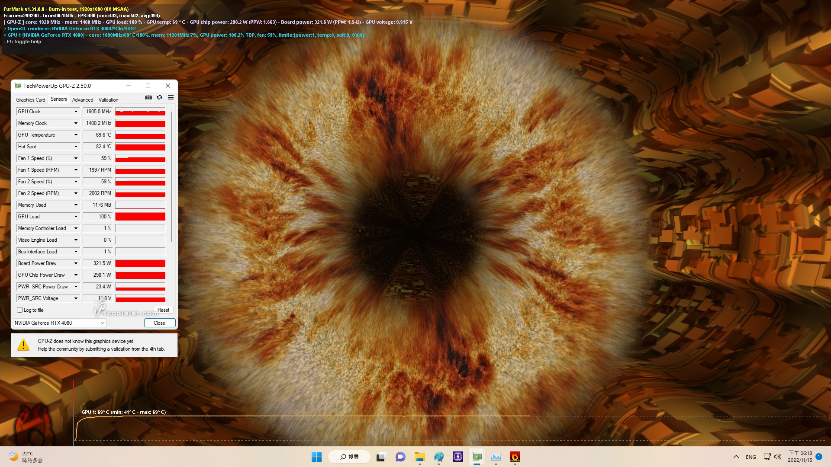This screenshot has width=831, height=467.
Task: Open the GPU-Z hamburger menu
Action: coord(171,98)
